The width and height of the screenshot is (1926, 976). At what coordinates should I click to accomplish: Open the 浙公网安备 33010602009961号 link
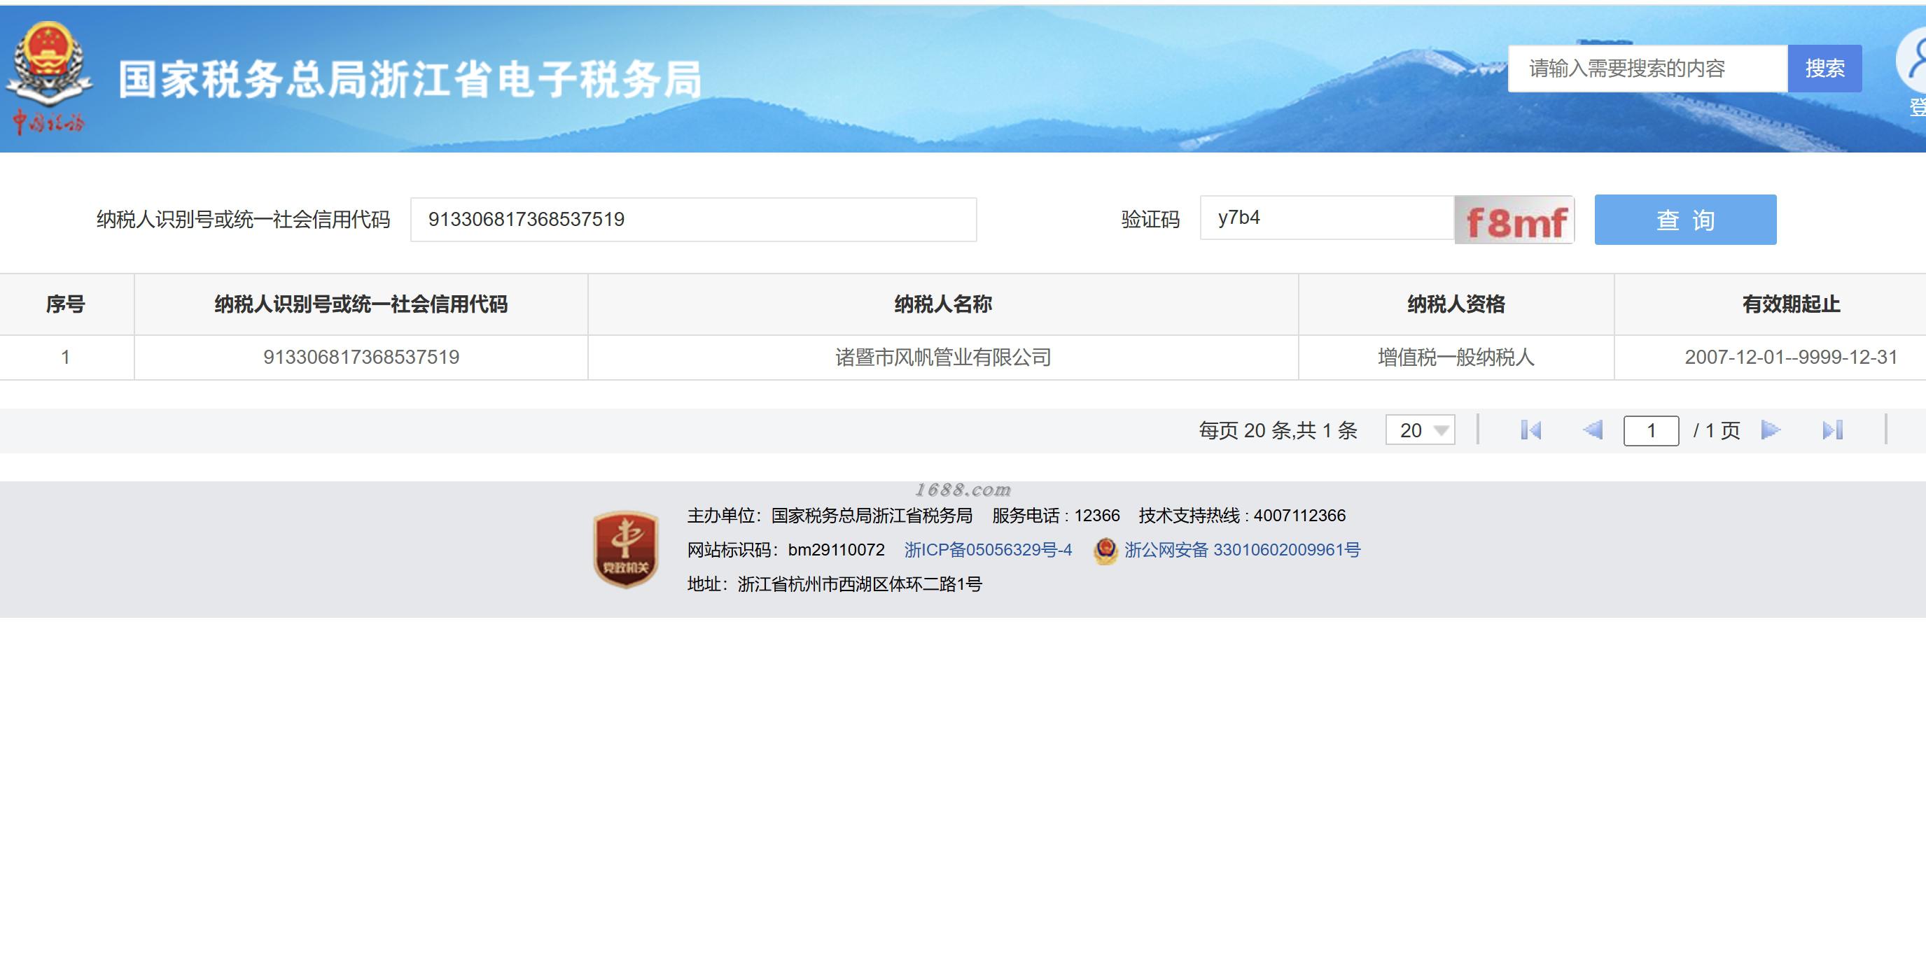coord(1242,550)
